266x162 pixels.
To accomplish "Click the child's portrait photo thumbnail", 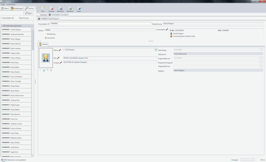I will click(46, 58).
